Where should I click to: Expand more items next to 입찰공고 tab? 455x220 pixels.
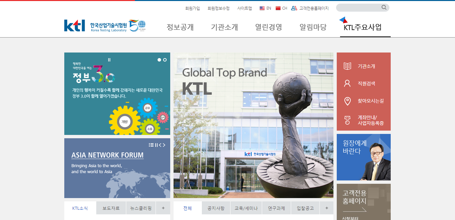[x=327, y=208]
